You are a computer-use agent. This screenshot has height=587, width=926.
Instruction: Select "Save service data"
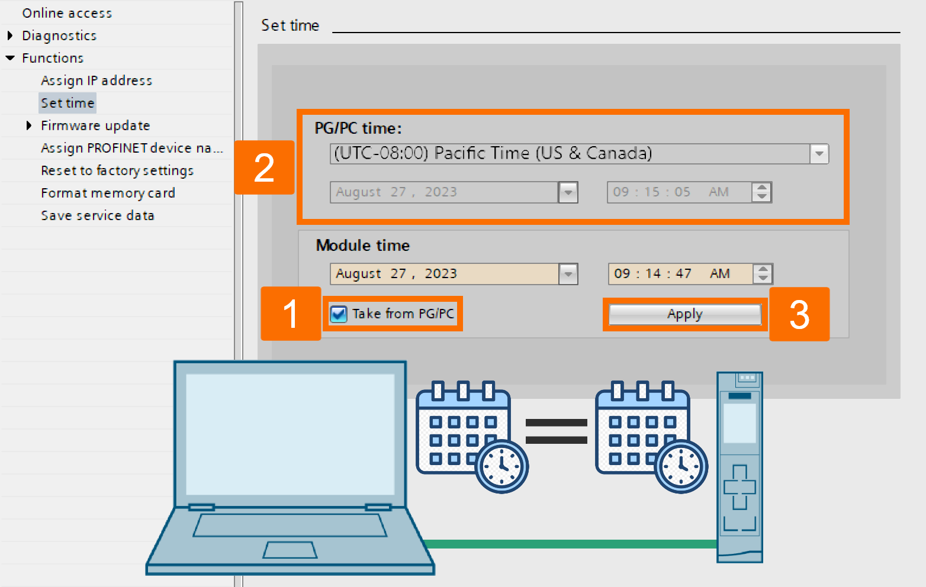pyautogui.click(x=98, y=215)
